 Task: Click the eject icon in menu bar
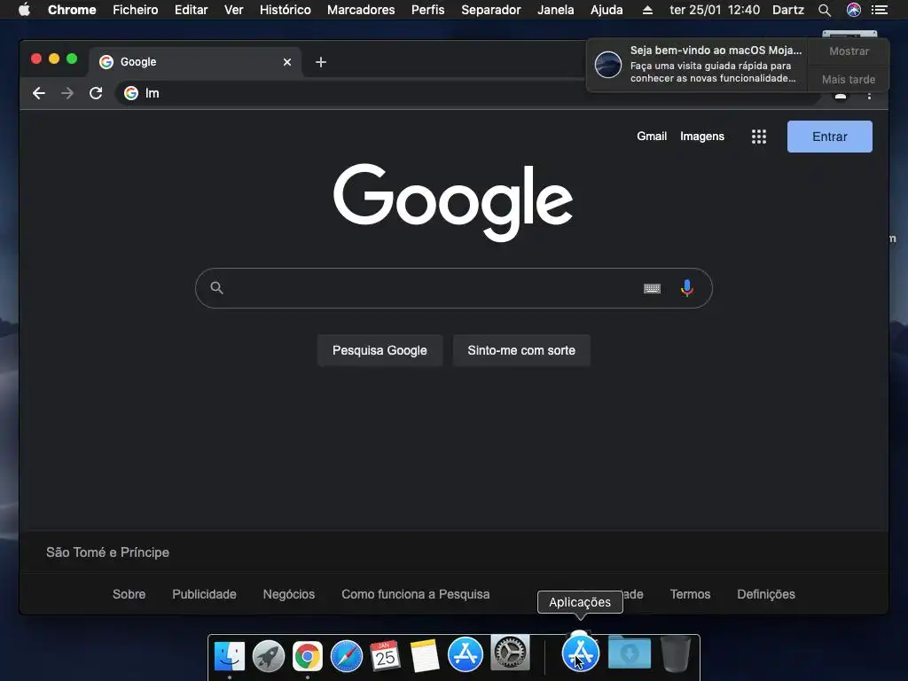tap(647, 10)
